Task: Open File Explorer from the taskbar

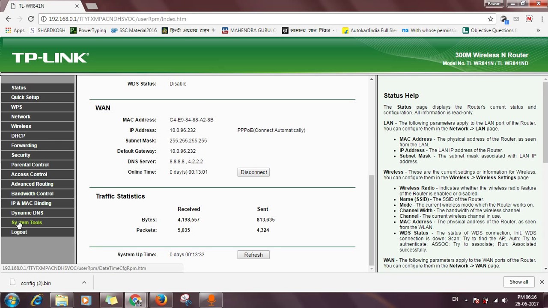Action: coord(62,300)
